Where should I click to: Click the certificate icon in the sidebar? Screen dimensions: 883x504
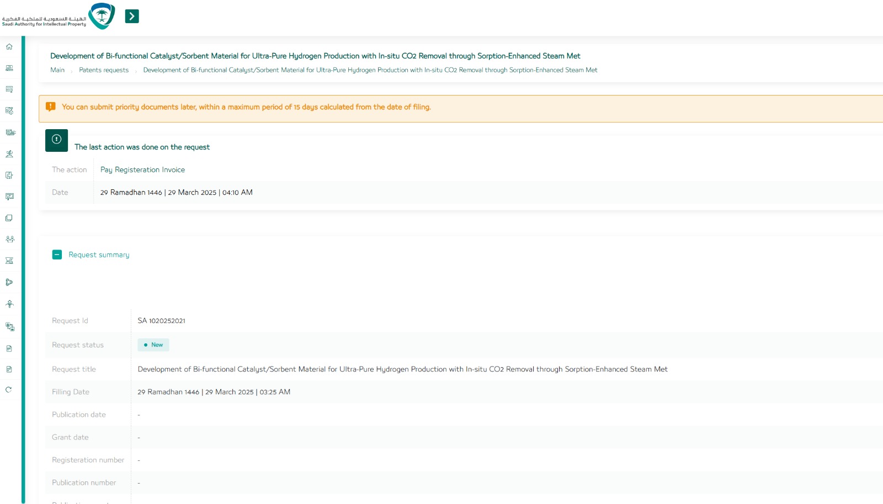pos(9,89)
